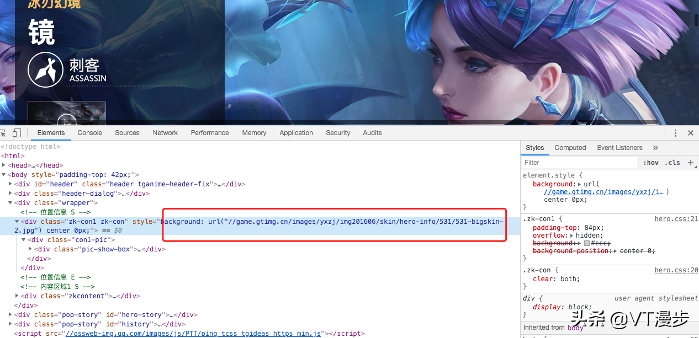Play the hero video thumbnail
699x338 pixels.
click(67, 113)
